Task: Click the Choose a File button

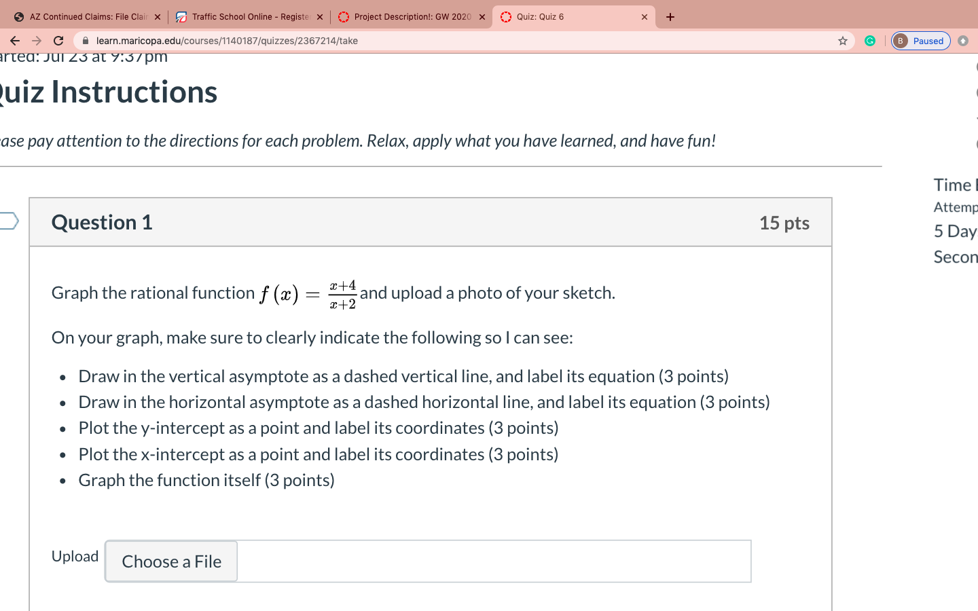Action: [170, 561]
